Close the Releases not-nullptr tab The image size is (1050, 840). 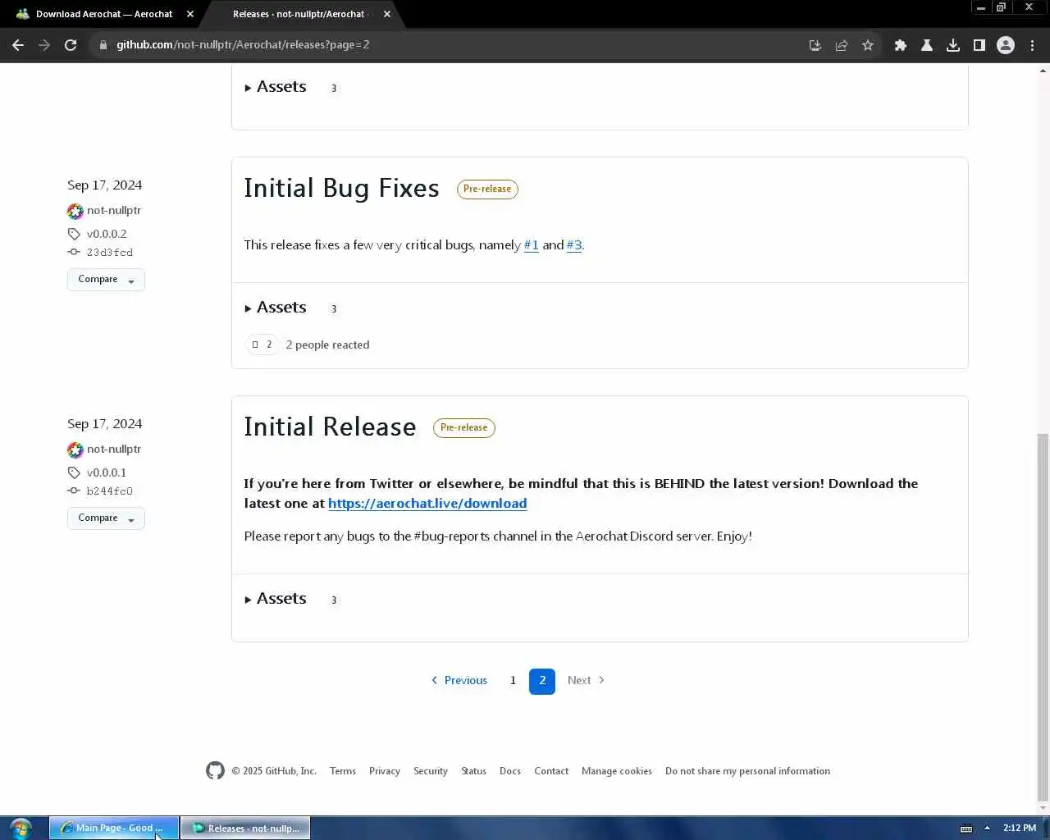click(387, 14)
